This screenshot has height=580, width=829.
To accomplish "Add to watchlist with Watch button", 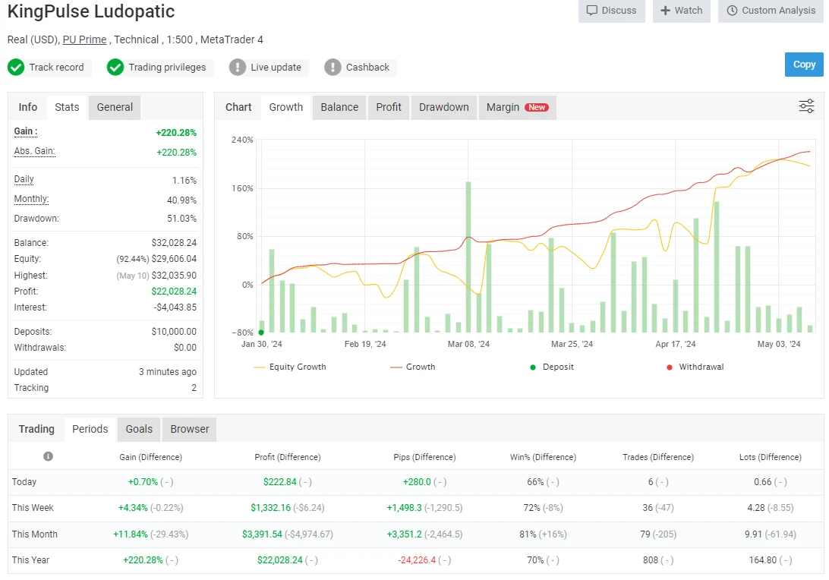I will pos(681,11).
